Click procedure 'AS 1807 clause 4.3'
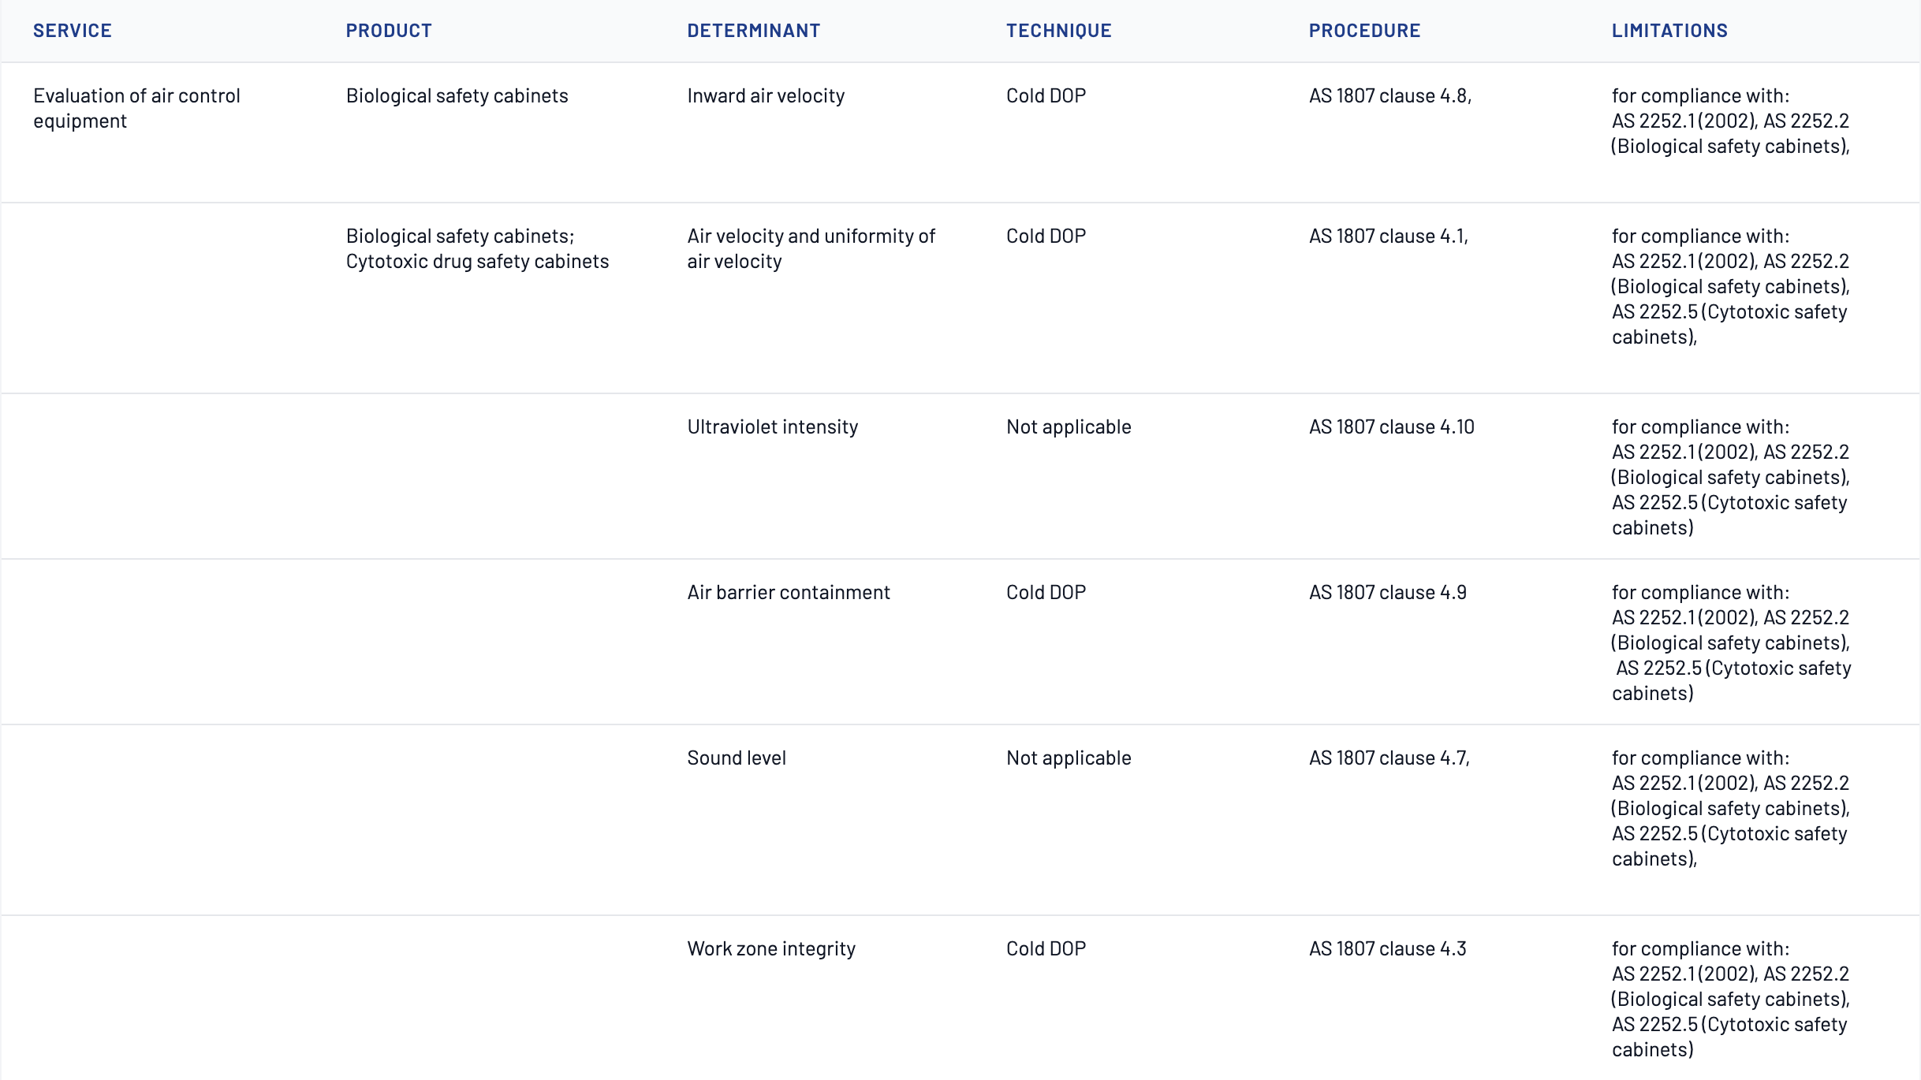Screen dimensions: 1921x1080 [x=1387, y=948]
